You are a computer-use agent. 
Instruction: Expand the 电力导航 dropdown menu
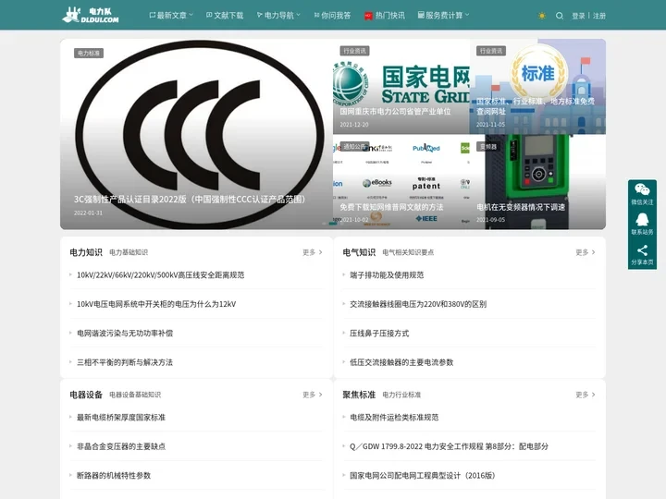(x=278, y=16)
